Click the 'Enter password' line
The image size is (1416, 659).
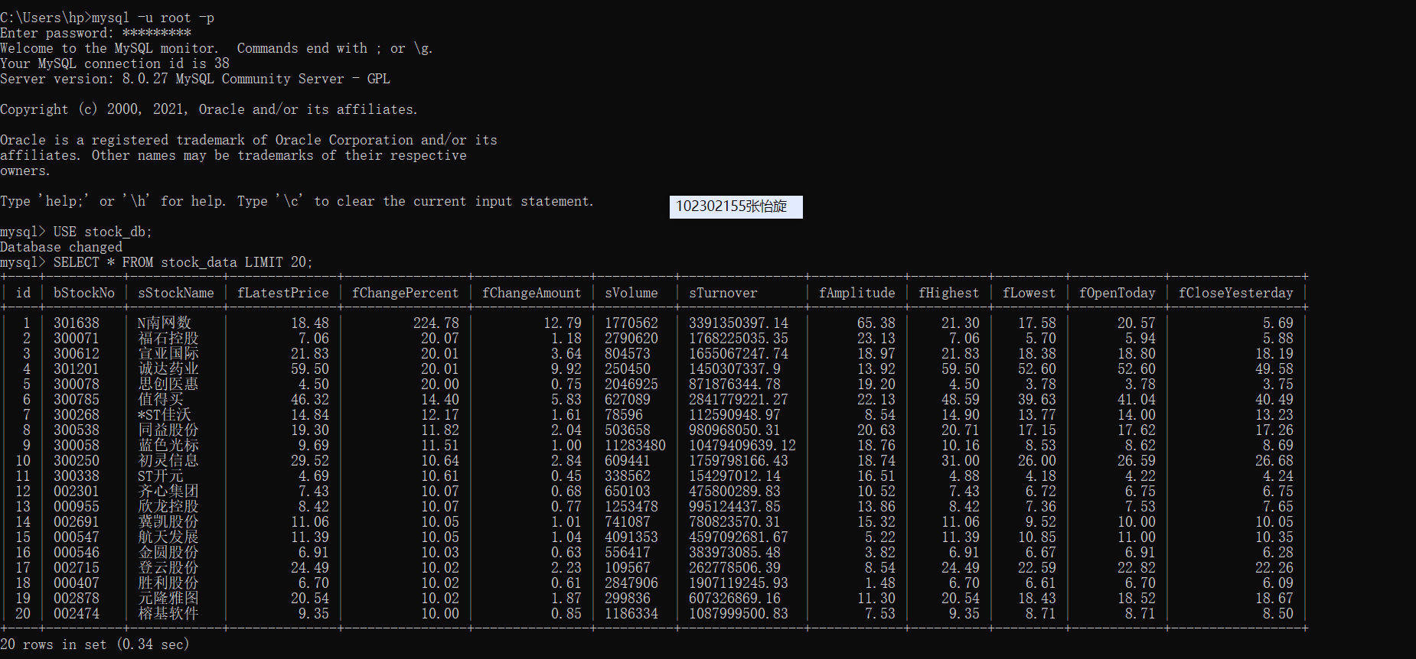point(96,33)
